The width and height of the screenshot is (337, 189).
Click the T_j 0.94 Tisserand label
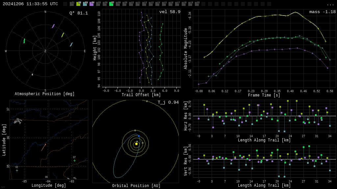point(168,103)
